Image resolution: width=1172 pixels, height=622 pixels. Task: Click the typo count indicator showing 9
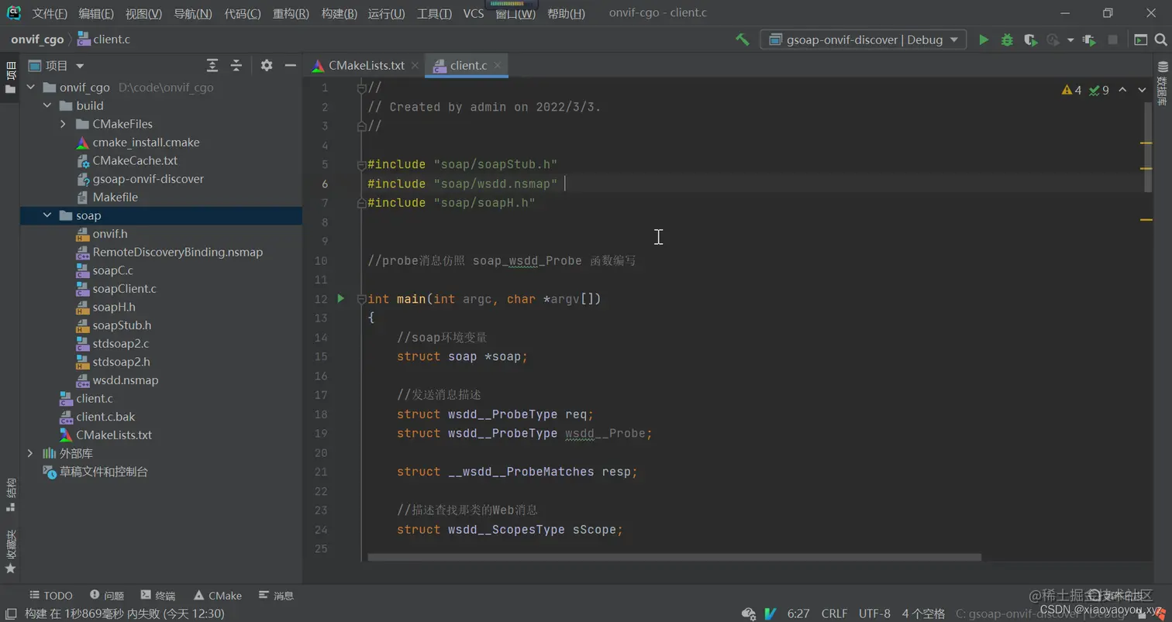coord(1099,90)
